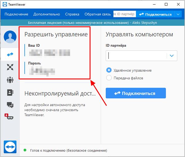185x157 pixels.
Task: Click the blurred Ваш ID value
Action: tap(49, 53)
